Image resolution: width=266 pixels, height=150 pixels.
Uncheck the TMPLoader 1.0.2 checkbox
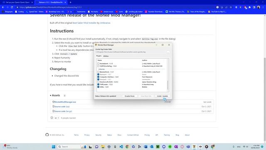(98, 84)
